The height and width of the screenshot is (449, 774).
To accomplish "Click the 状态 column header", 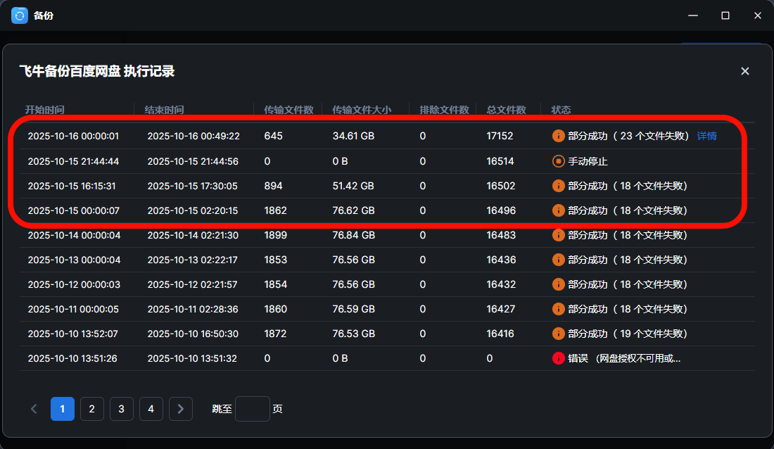I will (562, 110).
